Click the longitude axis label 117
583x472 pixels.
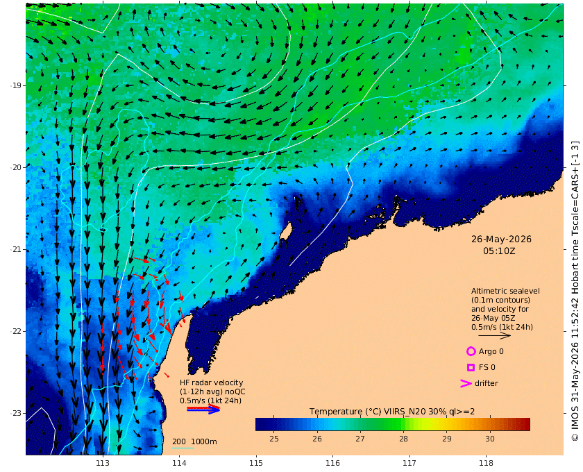point(409,463)
